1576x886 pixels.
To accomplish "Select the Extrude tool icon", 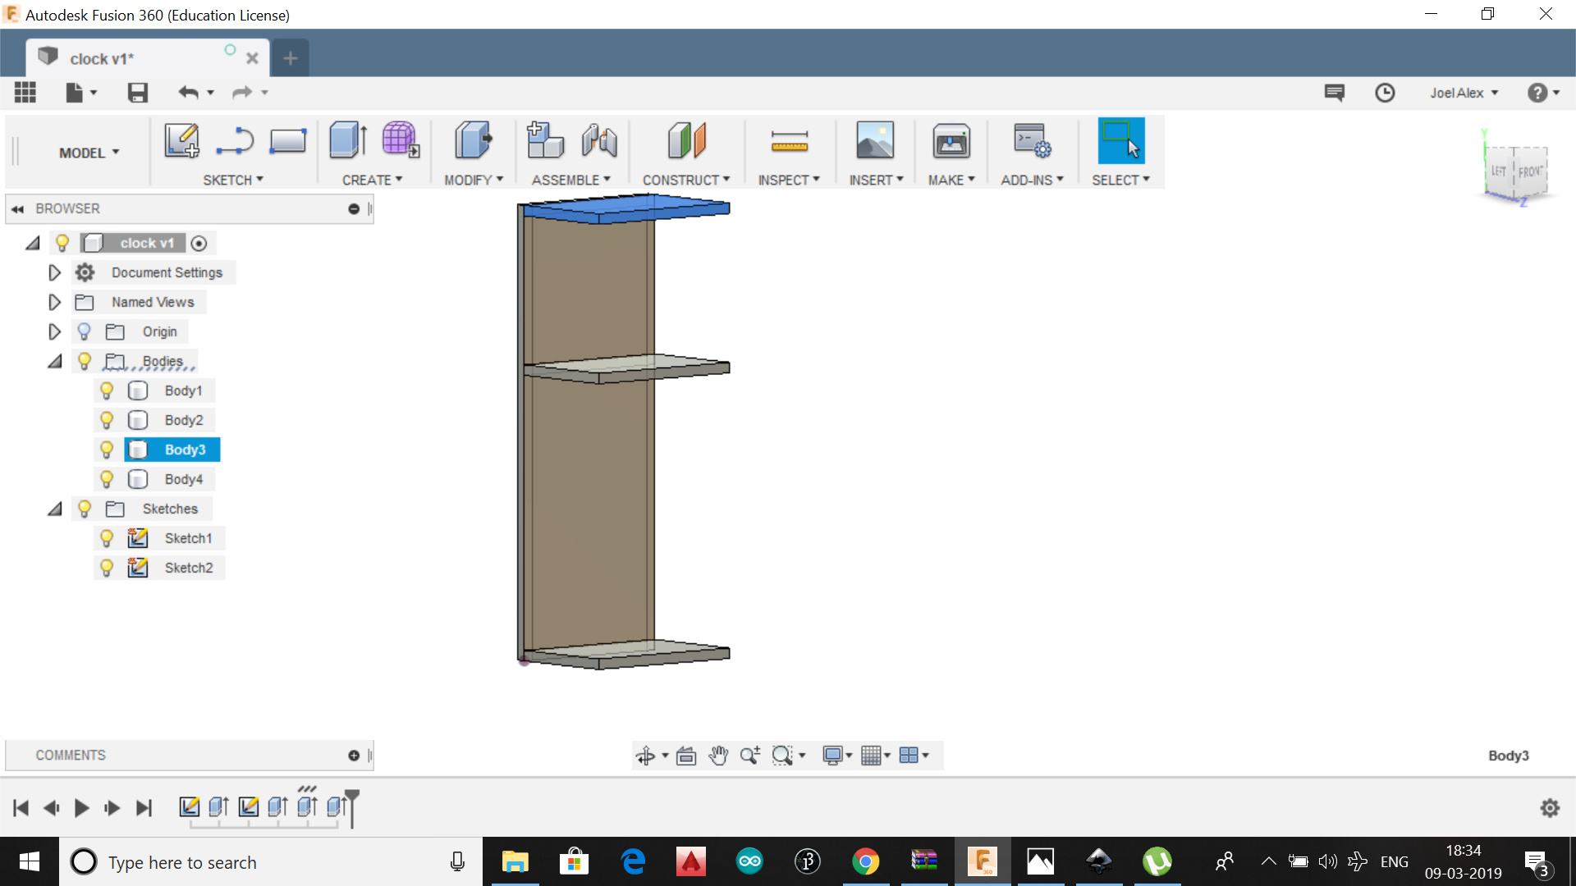I will tap(348, 140).
